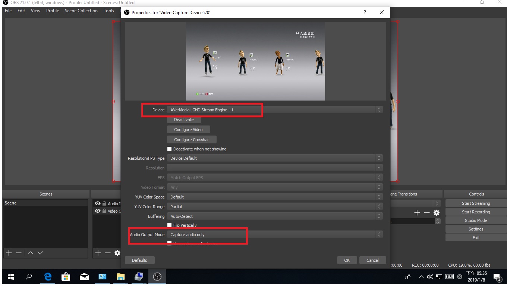Click the capture preview image in the Properties dialog
Image resolution: width=507 pixels, height=286 pixels.
click(255, 61)
